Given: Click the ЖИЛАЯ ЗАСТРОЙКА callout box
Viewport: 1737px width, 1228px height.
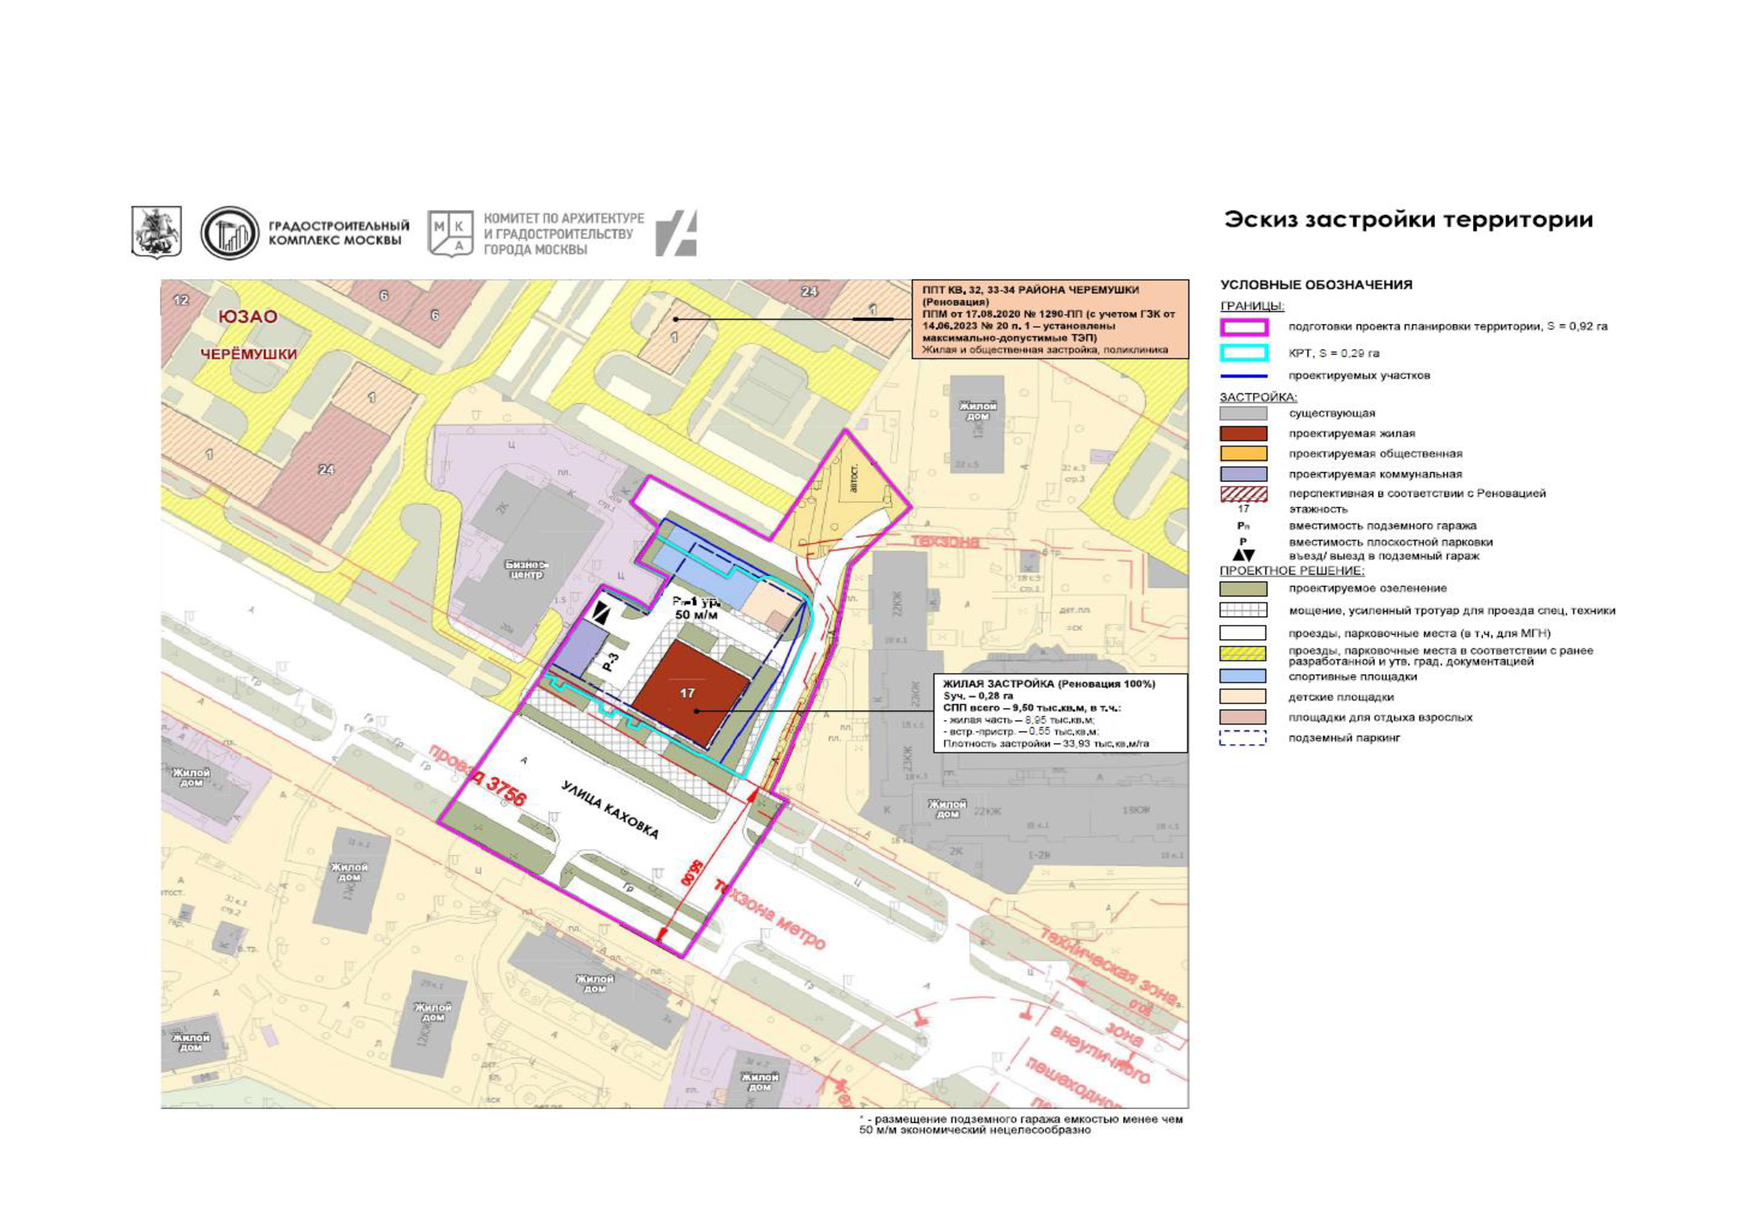Looking at the screenshot, I should click(1060, 713).
